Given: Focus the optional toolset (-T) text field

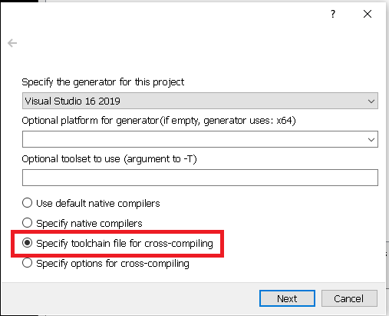Looking at the screenshot, I should 200,178.
